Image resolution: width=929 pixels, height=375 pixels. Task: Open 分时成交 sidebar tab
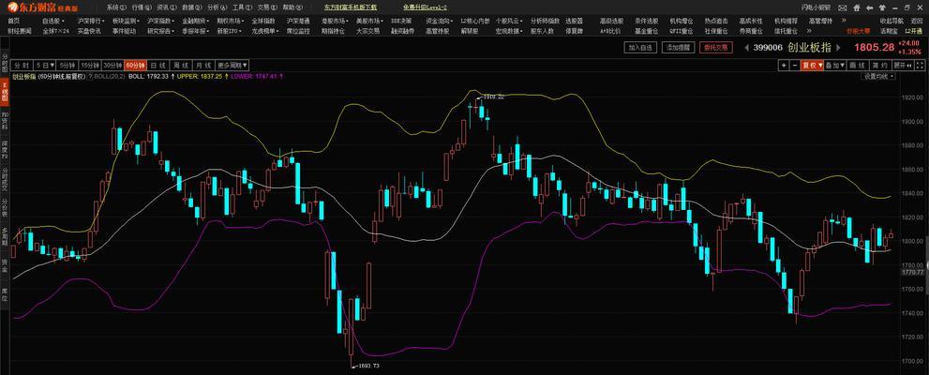(x=4, y=179)
